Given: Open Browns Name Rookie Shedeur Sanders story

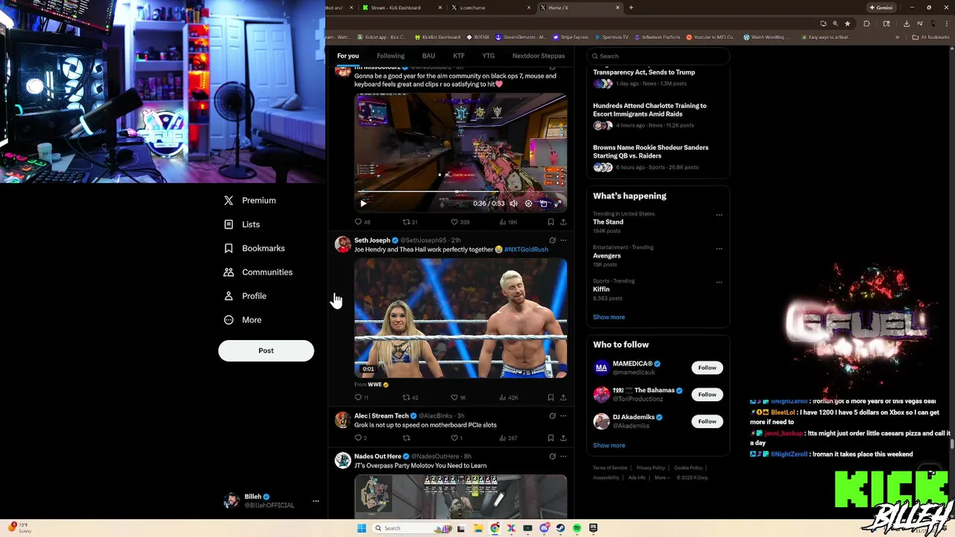Looking at the screenshot, I should coord(651,151).
